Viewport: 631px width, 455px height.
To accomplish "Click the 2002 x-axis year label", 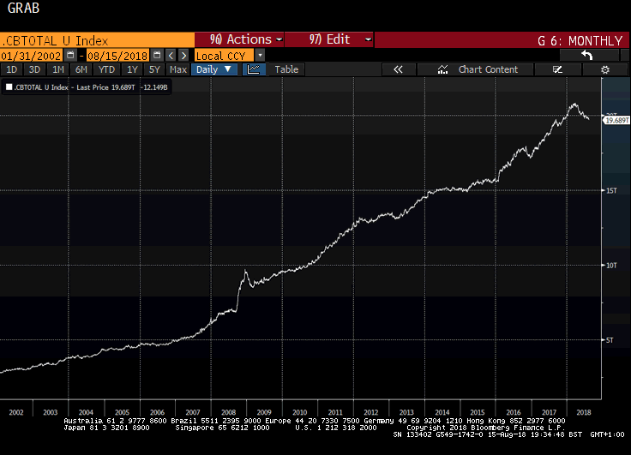I will coord(16,412).
